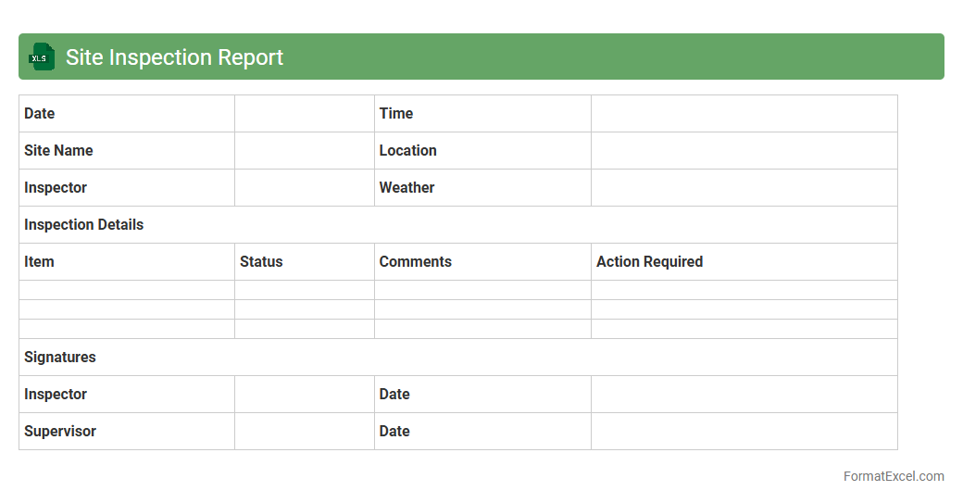Screen dimensions: 963x503
Task: Select the Action Required column header
Action: pos(649,262)
